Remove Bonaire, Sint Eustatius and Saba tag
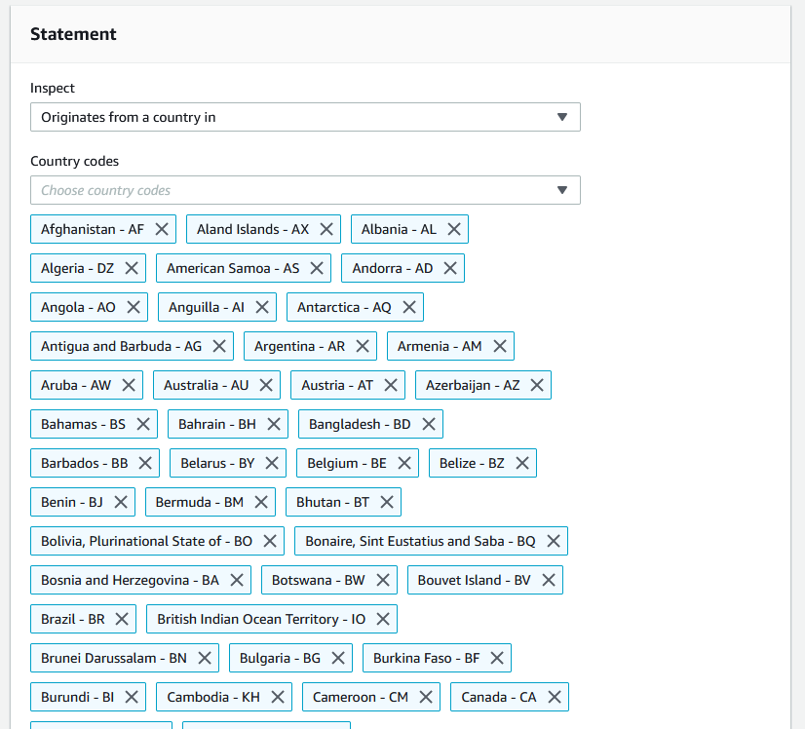The width and height of the screenshot is (805, 729). pos(554,541)
